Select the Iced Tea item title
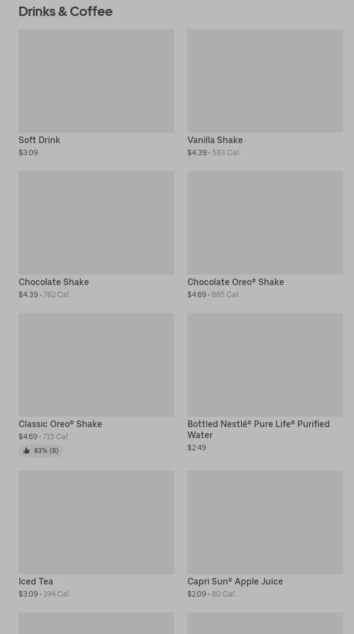The image size is (354, 634). tap(36, 582)
